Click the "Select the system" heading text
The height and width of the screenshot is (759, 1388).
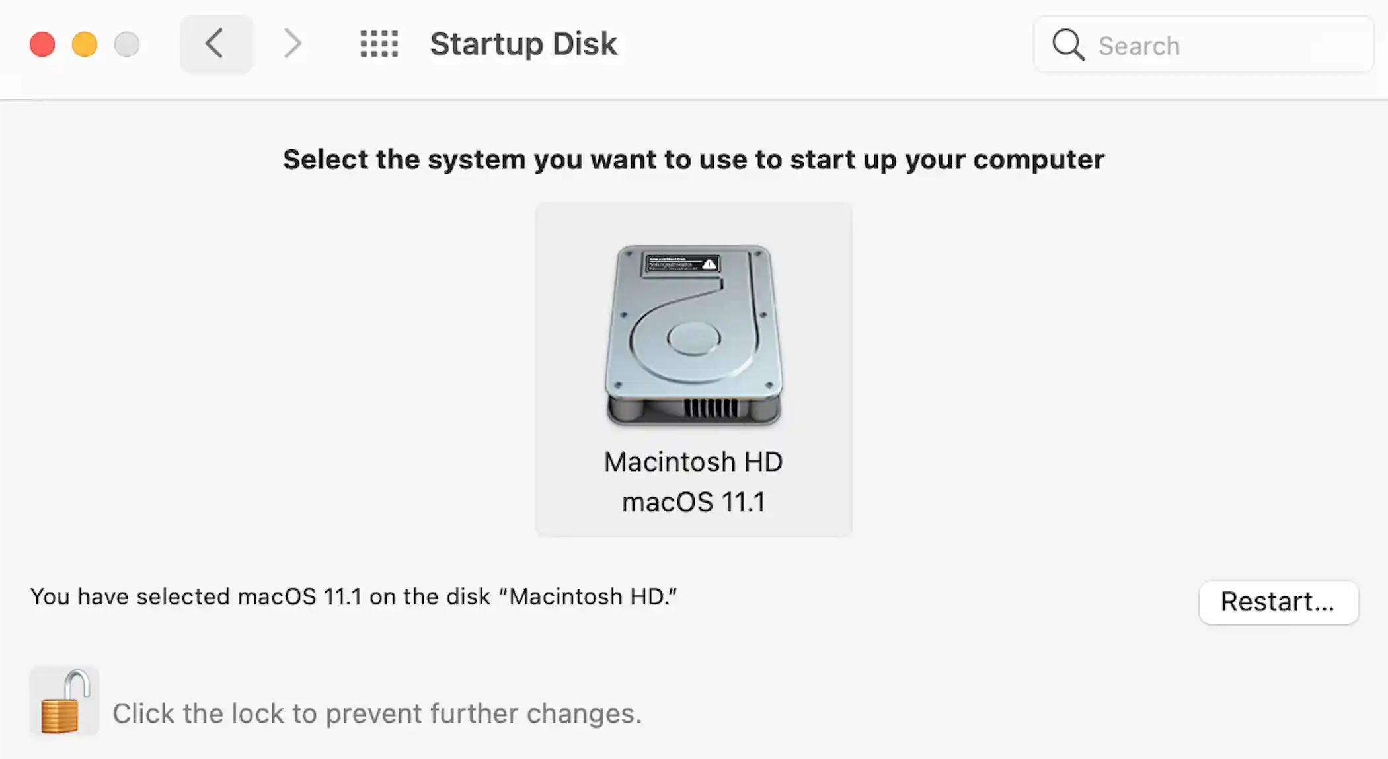(x=693, y=160)
